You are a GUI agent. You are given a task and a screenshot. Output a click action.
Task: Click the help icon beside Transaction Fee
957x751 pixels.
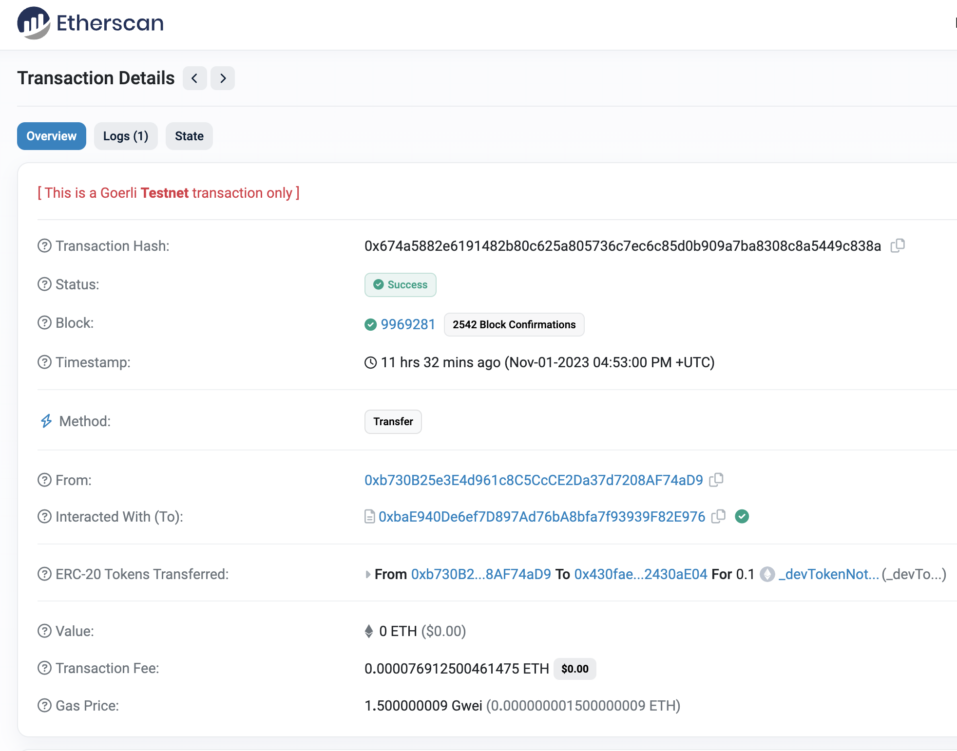pos(44,668)
